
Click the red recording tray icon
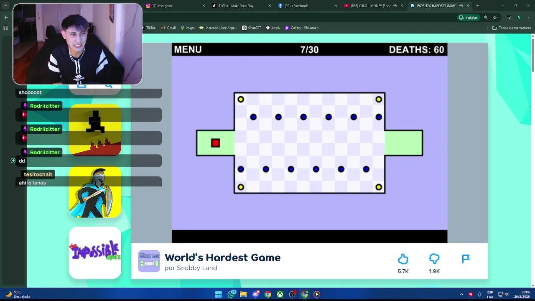(471, 294)
